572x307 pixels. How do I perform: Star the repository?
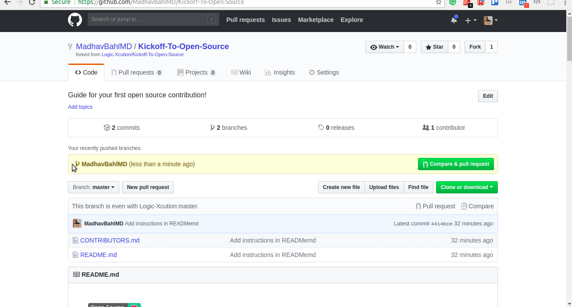point(434,47)
